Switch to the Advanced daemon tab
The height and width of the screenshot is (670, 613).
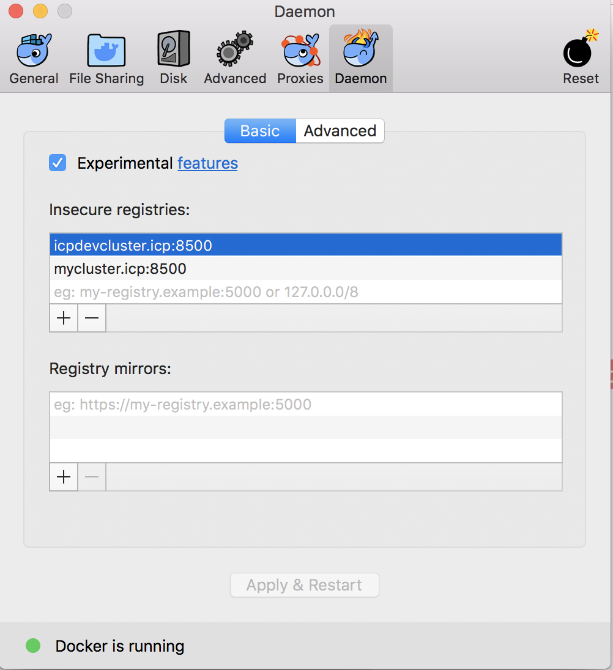coord(340,131)
